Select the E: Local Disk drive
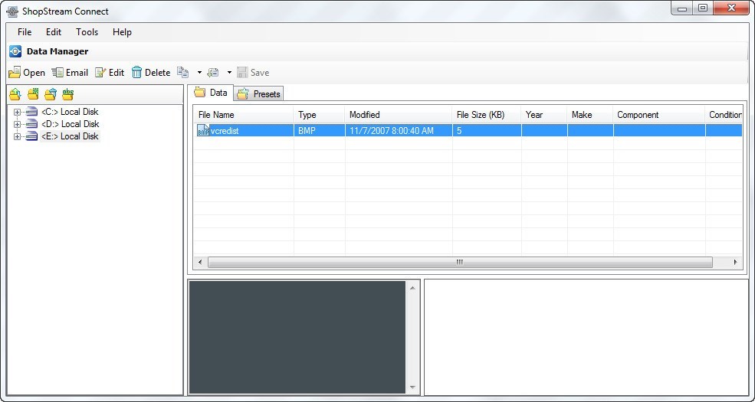Screen dimensions: 755x402 pyautogui.click(x=71, y=136)
